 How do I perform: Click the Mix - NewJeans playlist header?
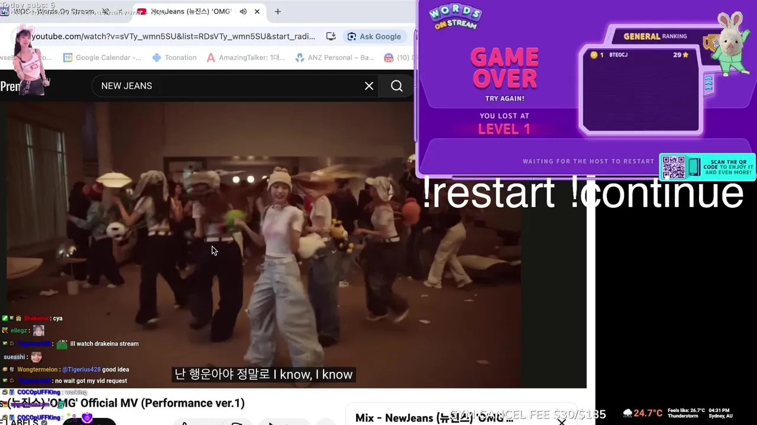coord(434,418)
